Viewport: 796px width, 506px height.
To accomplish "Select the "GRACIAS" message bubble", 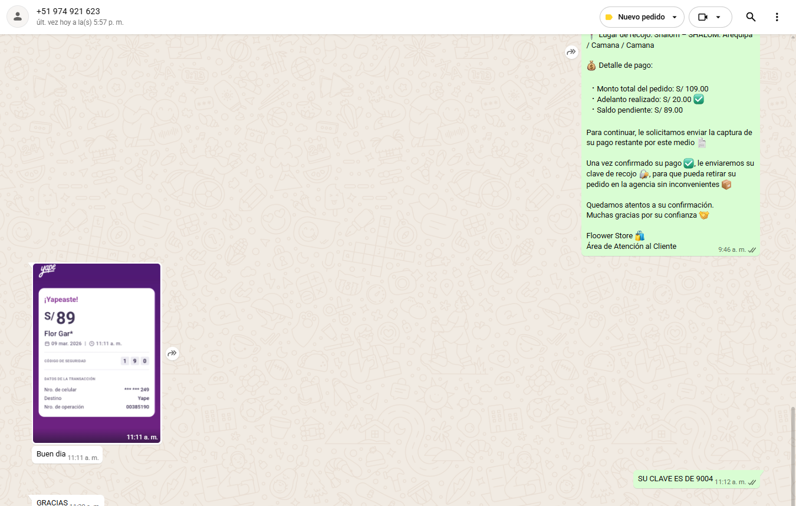I will [52, 502].
